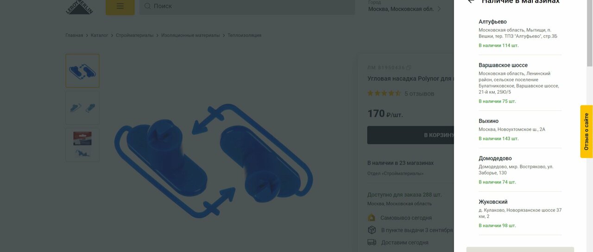This screenshot has height=252, width=593.
Task: Open the Отзыв о сайте feedback tab
Action: coord(587,131)
